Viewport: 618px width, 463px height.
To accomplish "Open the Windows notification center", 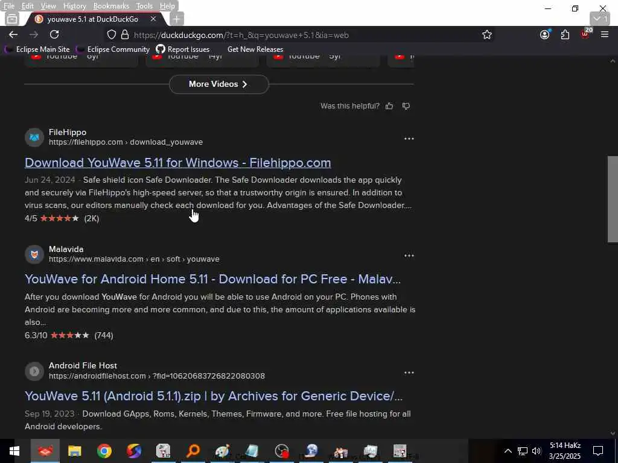I will tap(598, 451).
